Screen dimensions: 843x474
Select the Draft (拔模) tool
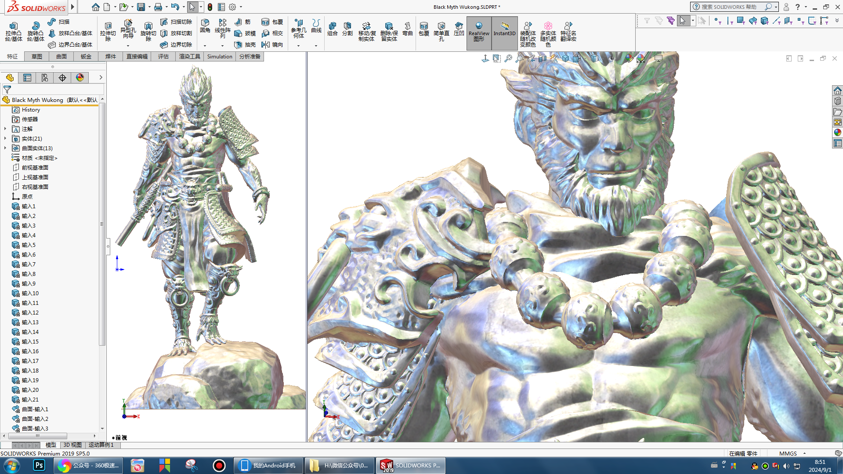pos(245,33)
